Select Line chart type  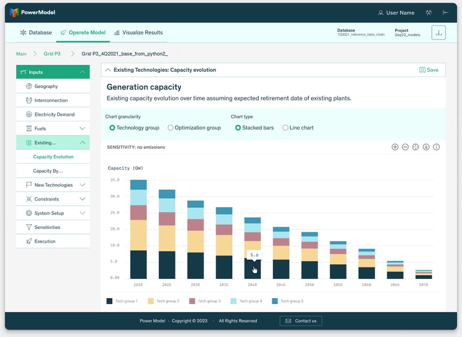point(285,128)
